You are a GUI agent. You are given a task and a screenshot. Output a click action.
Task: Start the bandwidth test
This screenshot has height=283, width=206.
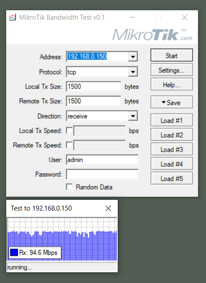172,55
